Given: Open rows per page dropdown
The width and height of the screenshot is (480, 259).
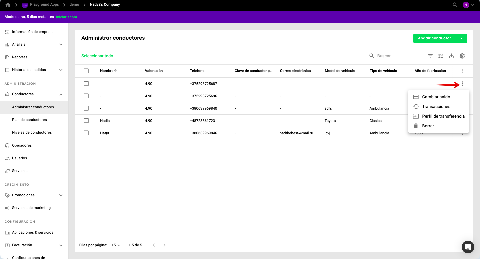Looking at the screenshot, I should pyautogui.click(x=116, y=245).
